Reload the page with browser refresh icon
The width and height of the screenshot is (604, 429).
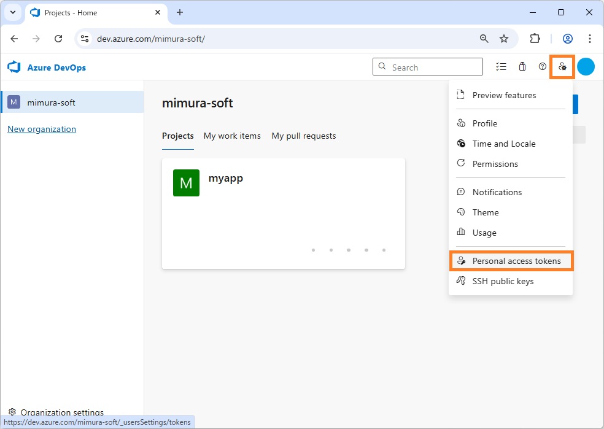[58, 39]
